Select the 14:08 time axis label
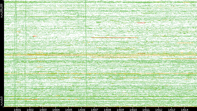This screenshot has height=111, width=197. tap(107, 110)
